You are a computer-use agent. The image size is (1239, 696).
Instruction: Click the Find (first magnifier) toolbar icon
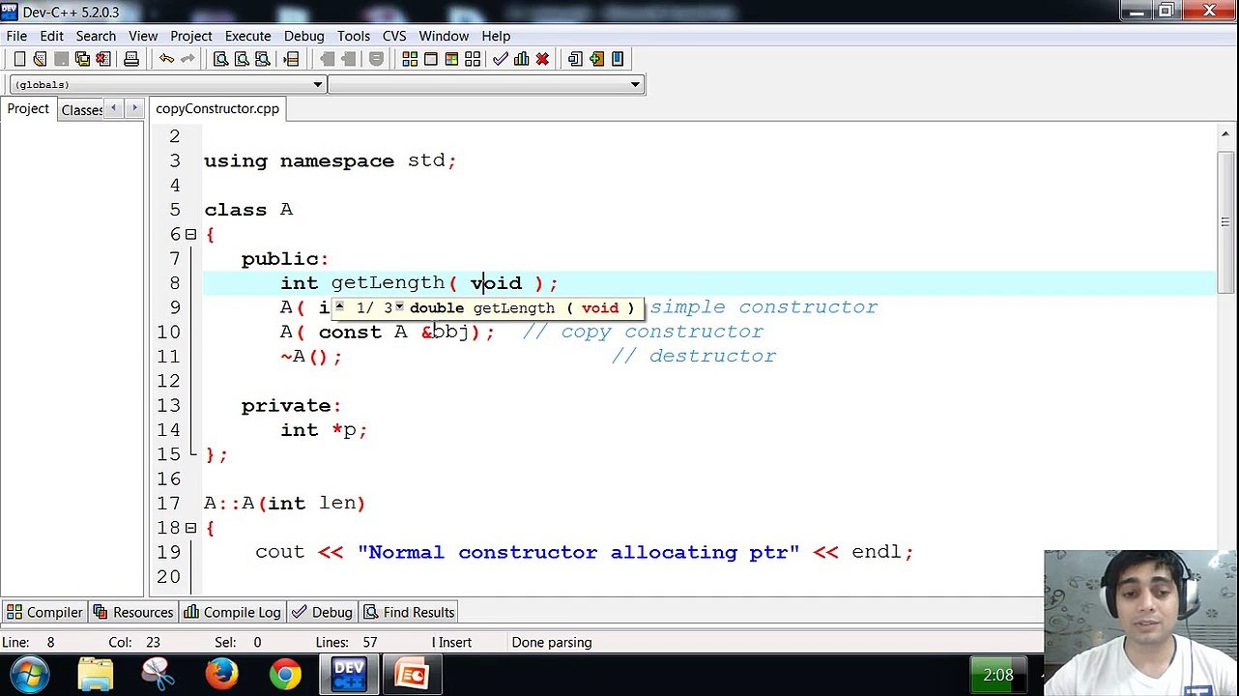[x=220, y=59]
